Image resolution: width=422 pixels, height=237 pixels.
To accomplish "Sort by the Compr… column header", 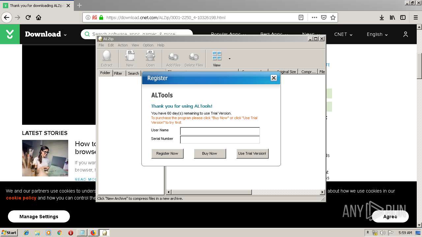I will click(x=308, y=71).
